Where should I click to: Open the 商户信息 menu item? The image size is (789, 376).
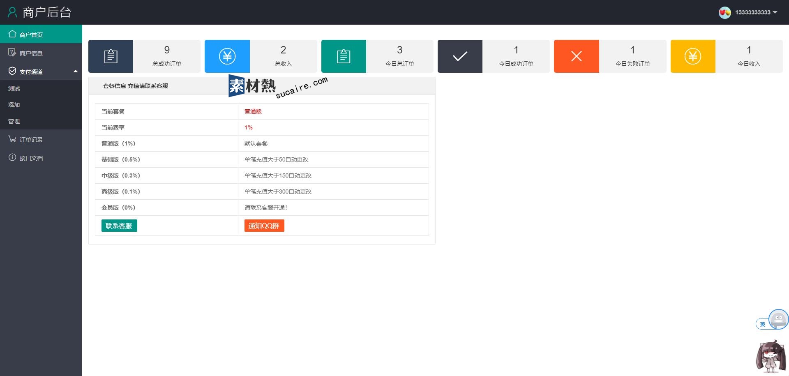pyautogui.click(x=41, y=53)
